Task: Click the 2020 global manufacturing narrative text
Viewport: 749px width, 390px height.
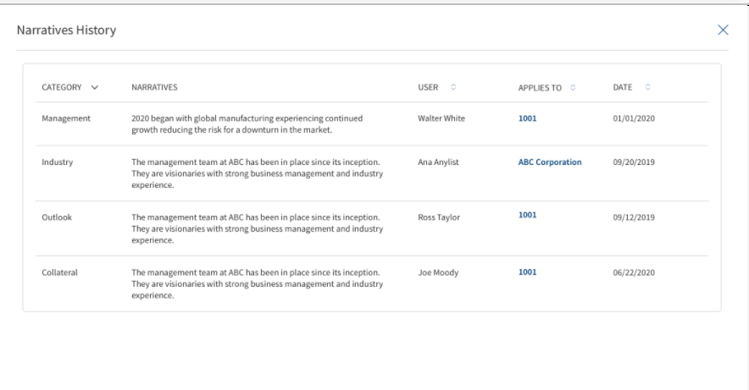Action: (x=247, y=124)
